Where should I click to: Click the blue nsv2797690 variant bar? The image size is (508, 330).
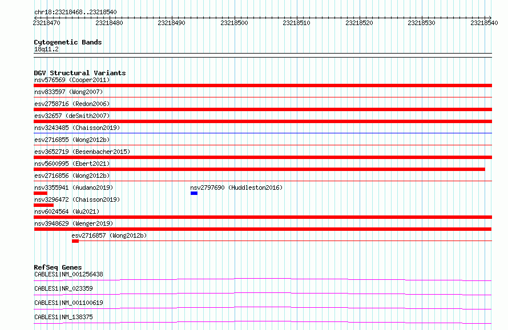(x=194, y=193)
